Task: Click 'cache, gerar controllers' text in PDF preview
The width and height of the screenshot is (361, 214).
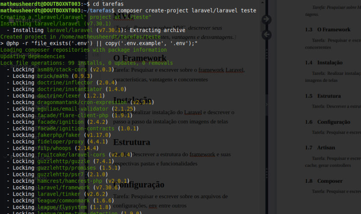Action: pos(328,165)
